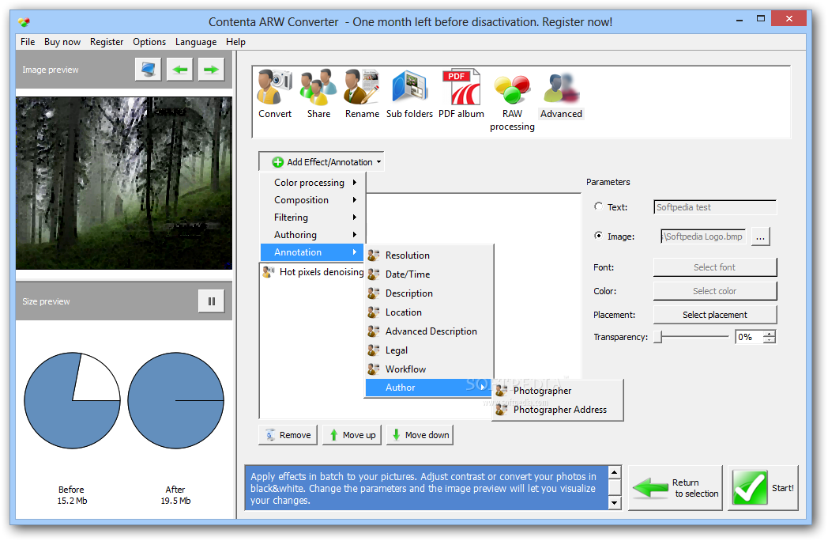This screenshot has height=541, width=828.
Task: Open the Register menu
Action: (x=107, y=42)
